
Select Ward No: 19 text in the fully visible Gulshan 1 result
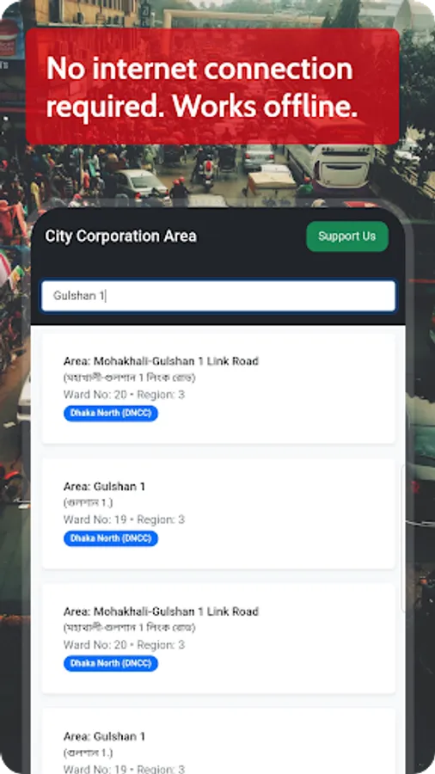95,519
